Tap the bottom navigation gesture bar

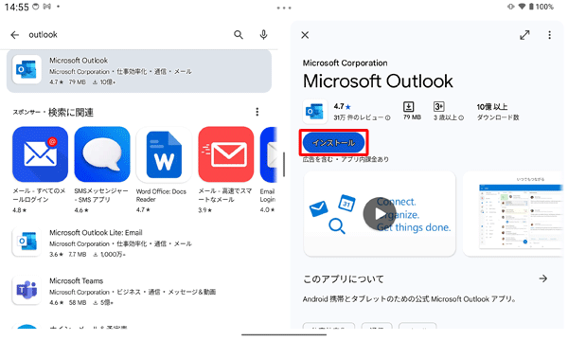[x=284, y=334]
